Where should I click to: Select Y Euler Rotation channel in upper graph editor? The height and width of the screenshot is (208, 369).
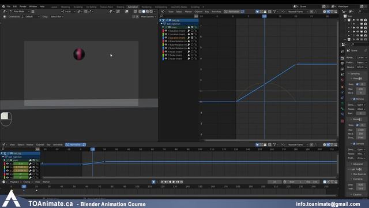point(178,44)
